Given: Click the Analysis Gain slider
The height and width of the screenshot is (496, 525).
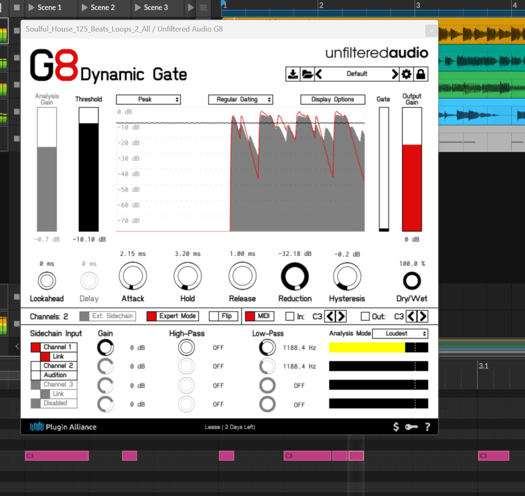Looking at the screenshot, I should [47, 170].
